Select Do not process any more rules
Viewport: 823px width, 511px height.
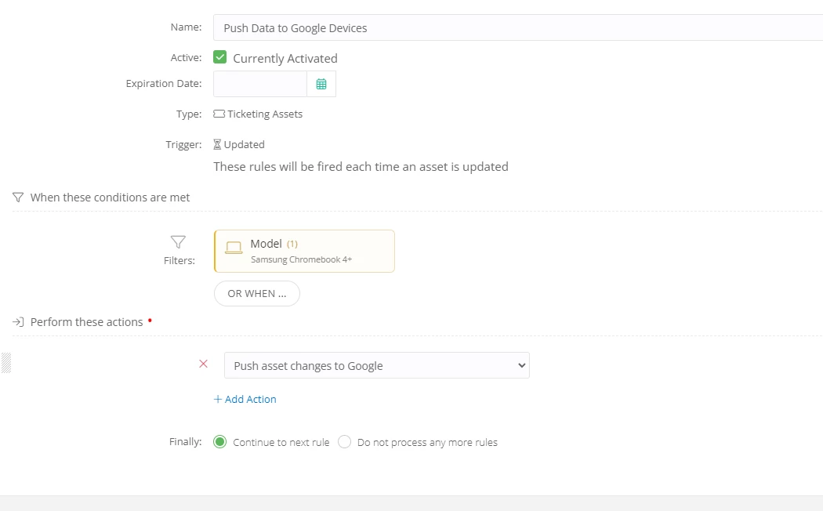(x=344, y=442)
